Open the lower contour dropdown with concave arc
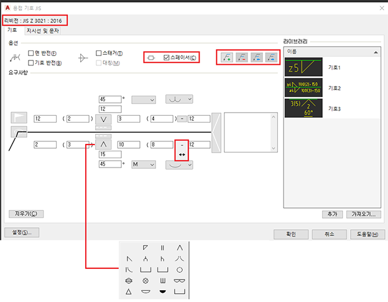 click(179, 165)
